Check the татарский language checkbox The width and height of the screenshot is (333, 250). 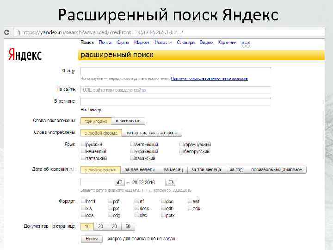pos(83,158)
